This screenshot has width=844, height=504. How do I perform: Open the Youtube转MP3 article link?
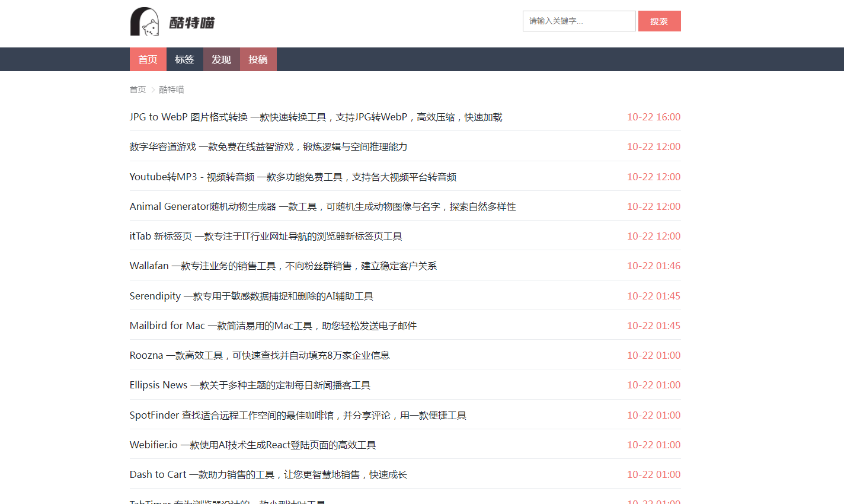tap(293, 177)
